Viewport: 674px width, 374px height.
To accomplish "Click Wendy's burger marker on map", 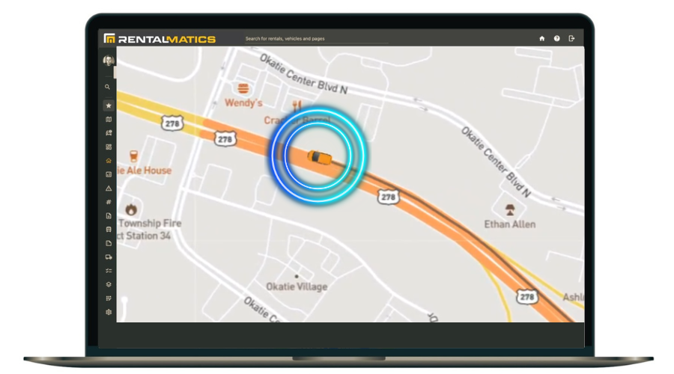I will tap(243, 88).
